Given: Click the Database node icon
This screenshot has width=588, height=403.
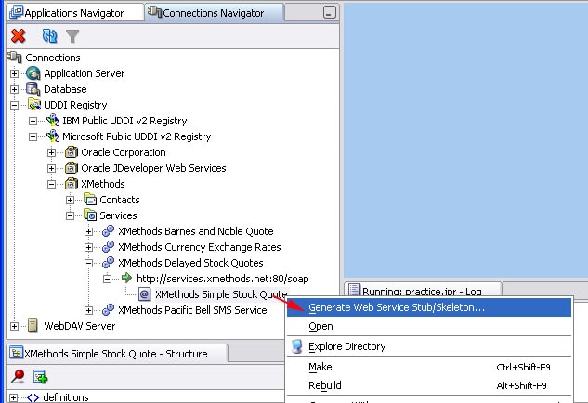Looking at the screenshot, I should coord(33,89).
